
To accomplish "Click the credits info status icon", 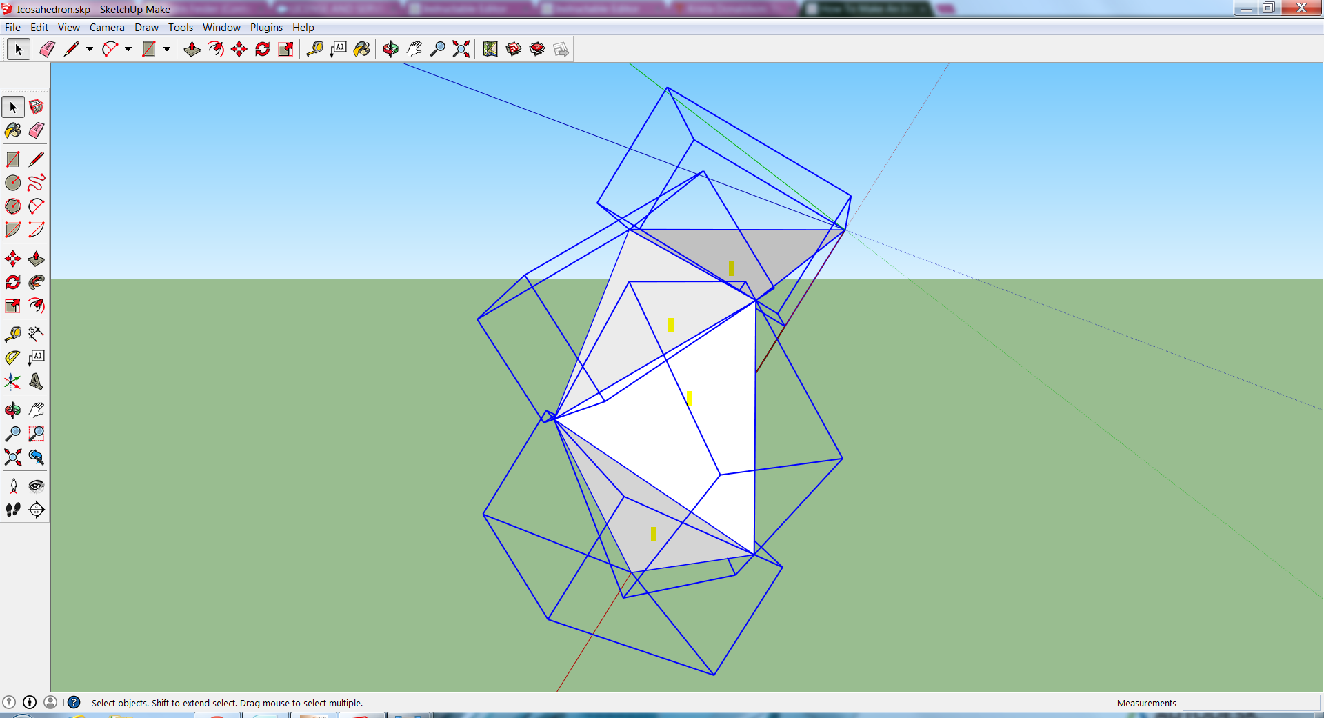I will (30, 702).
